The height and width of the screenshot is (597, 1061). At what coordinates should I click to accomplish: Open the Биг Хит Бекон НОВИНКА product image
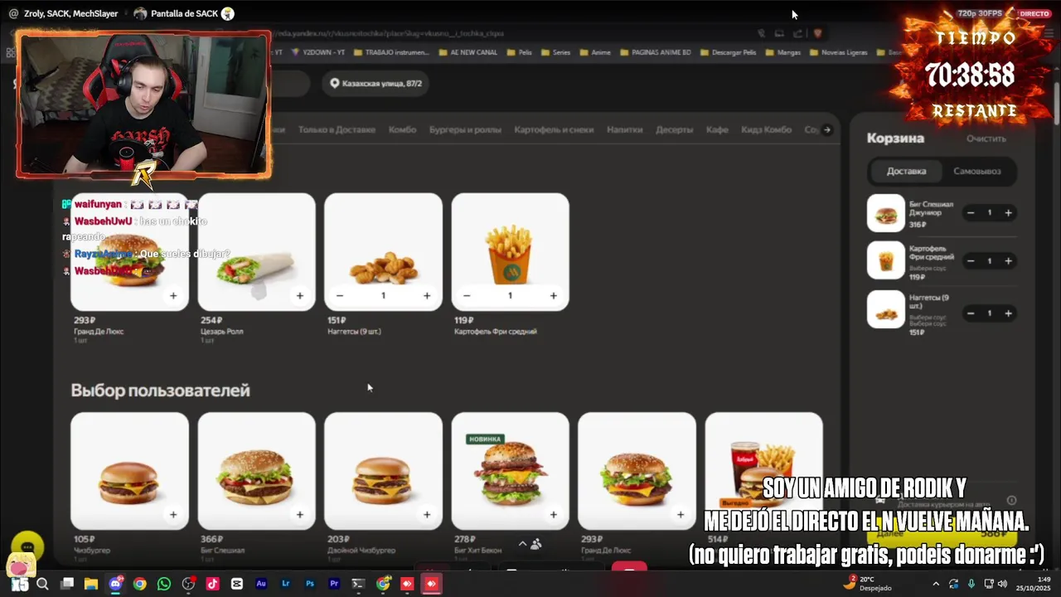tap(510, 471)
